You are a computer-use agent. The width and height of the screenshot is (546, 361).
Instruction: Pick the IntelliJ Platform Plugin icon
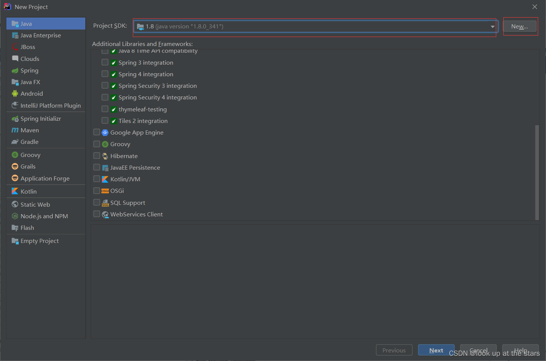15,105
